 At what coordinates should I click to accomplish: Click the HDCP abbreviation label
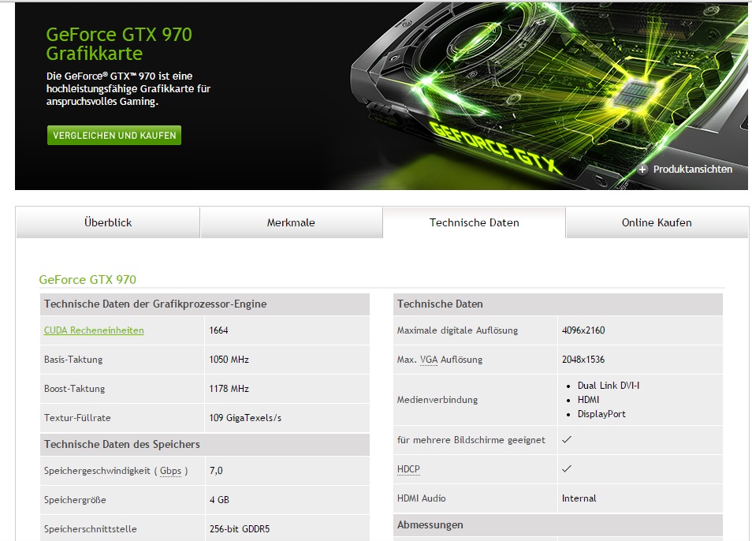(x=408, y=469)
